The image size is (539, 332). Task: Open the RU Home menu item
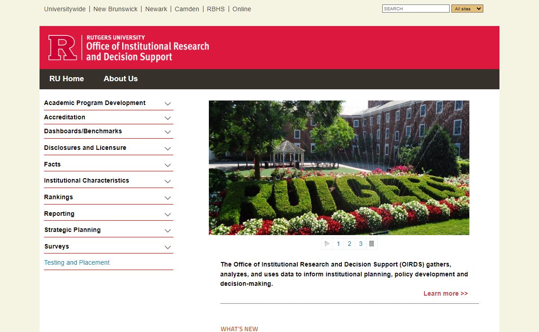[66, 79]
